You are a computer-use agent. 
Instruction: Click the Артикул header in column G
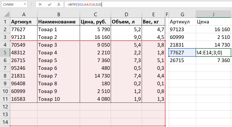click(182, 22)
